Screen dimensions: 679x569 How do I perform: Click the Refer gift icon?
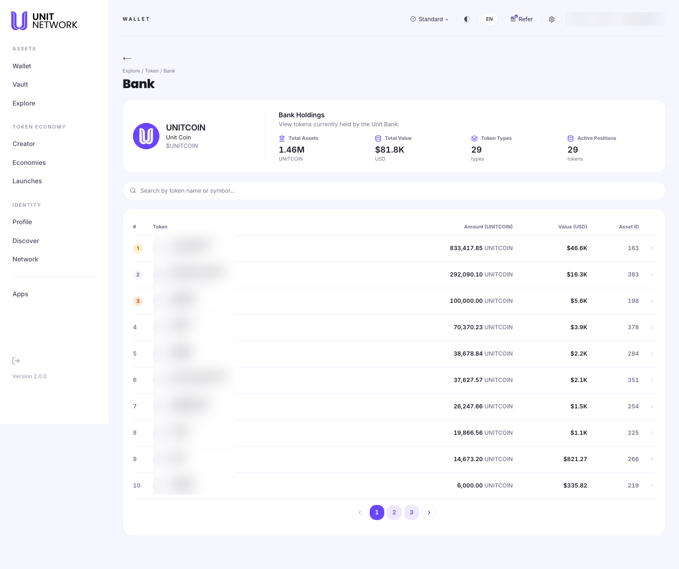pyautogui.click(x=513, y=19)
